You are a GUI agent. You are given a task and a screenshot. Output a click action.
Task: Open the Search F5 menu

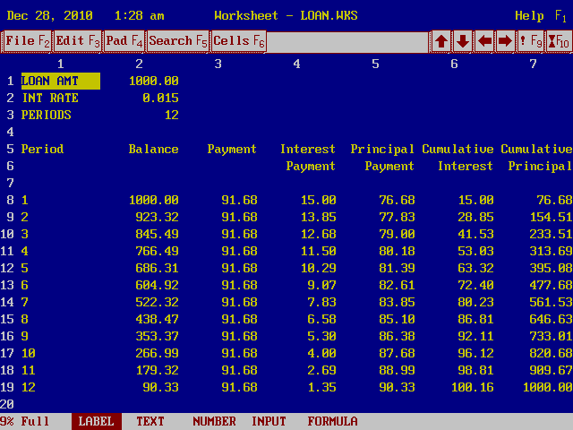click(177, 41)
